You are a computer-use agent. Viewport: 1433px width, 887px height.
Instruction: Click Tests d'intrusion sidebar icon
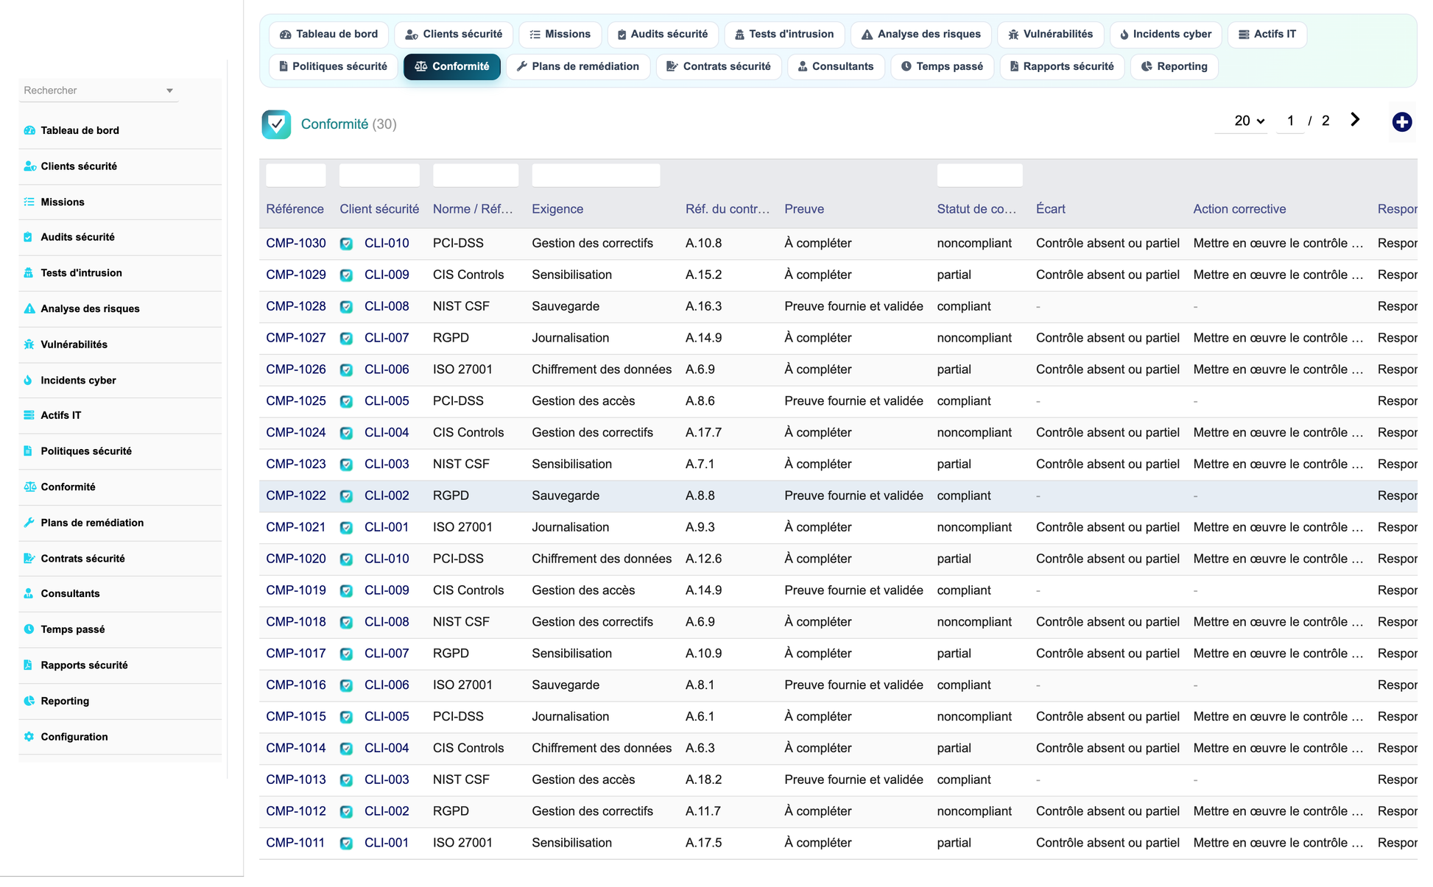[x=28, y=272]
